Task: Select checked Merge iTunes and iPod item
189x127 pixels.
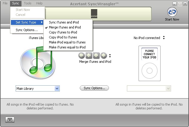Action: (x=68, y=27)
